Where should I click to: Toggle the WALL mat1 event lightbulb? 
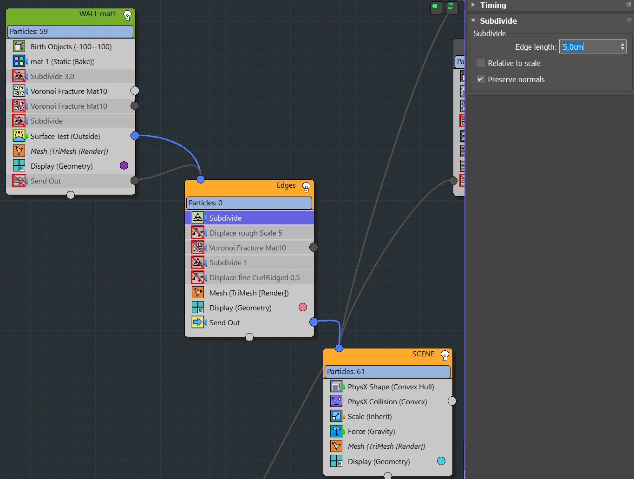[x=127, y=15]
